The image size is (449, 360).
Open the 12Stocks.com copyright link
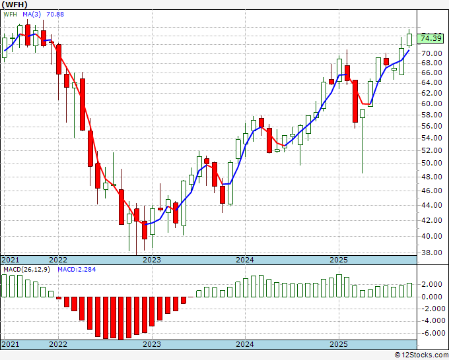click(x=421, y=355)
